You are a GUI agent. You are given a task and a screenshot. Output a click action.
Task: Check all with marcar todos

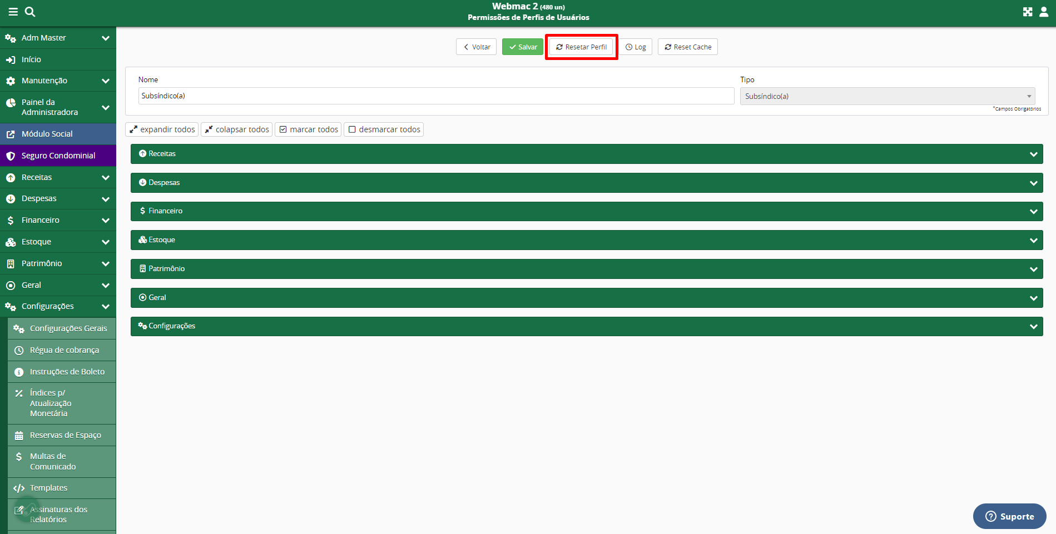coord(309,129)
